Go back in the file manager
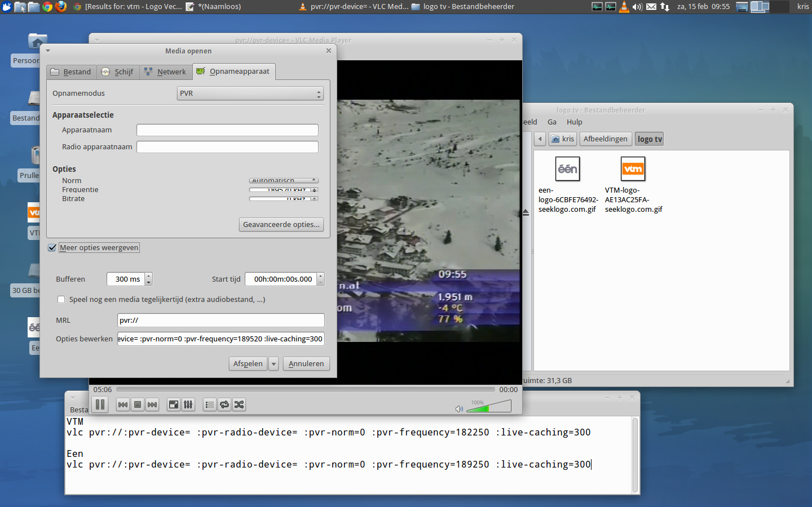Image resolution: width=812 pixels, height=507 pixels. (540, 139)
